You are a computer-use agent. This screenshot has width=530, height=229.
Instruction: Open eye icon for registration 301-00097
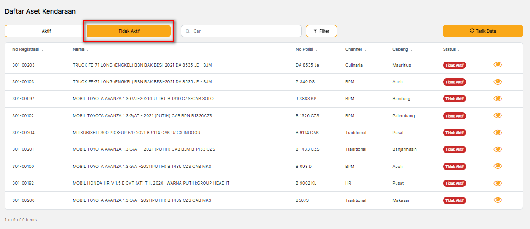(x=497, y=99)
